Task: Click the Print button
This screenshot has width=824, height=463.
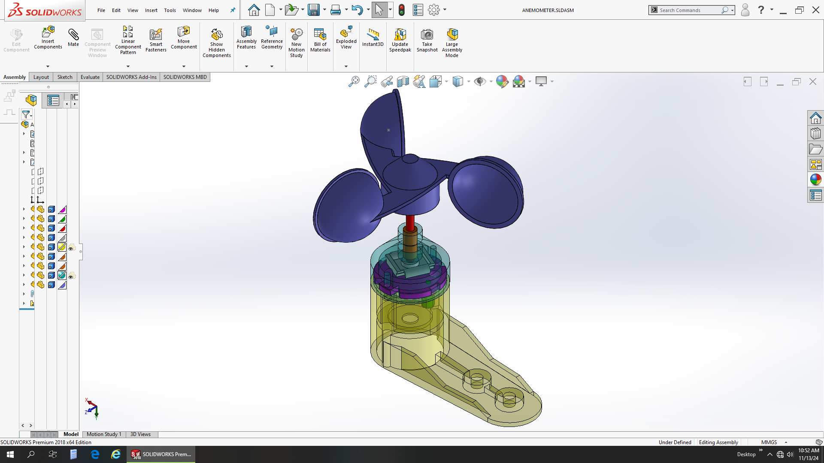Action: 336,10
